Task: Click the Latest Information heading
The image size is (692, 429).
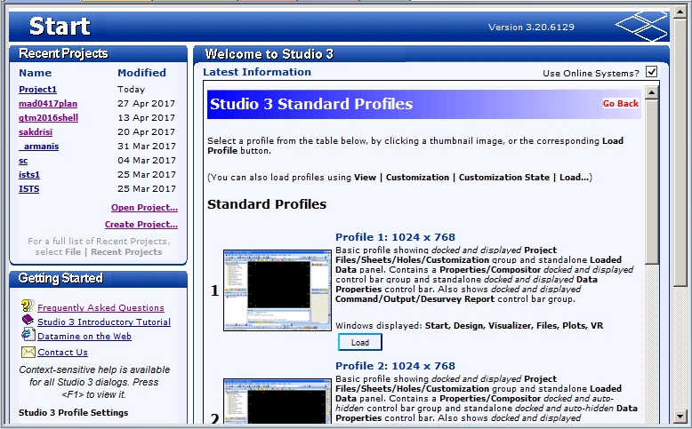Action: (x=257, y=72)
